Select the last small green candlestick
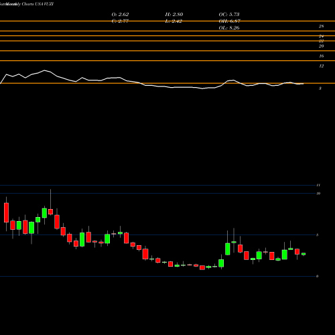The height and width of the screenshot is (335, 335). 304,254
